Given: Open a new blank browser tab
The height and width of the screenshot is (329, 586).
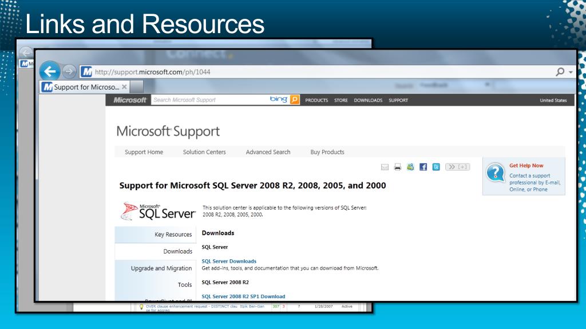Looking at the screenshot, I should tap(136, 87).
